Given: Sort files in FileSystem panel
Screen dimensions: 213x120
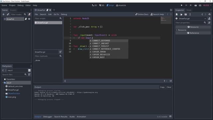Looking at the screenshot, I should (x=29, y=74).
